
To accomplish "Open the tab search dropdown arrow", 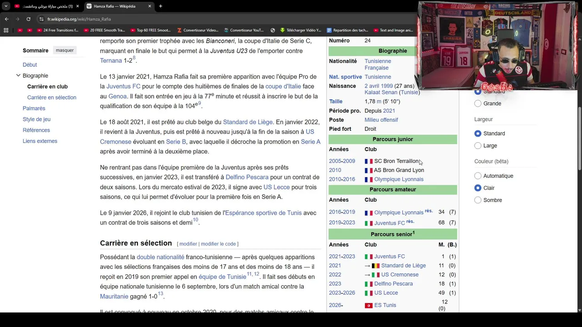I will coord(6,6).
